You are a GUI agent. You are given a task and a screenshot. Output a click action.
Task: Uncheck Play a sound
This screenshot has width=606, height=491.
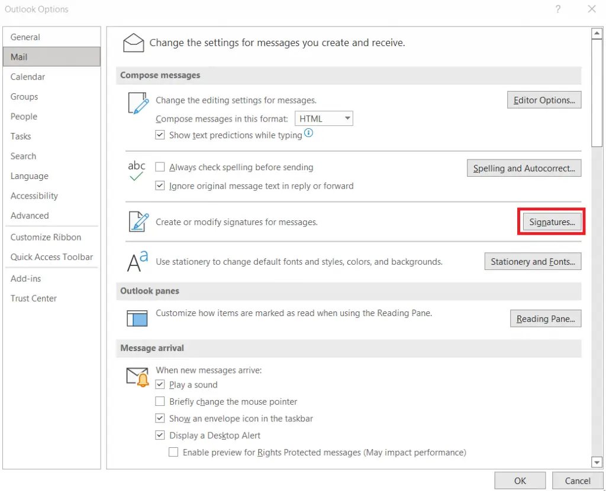point(160,385)
